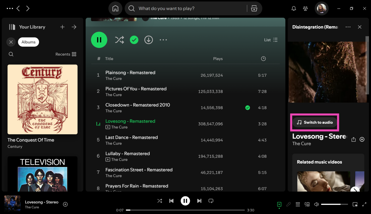This screenshot has width=371, height=214.
Task: Open Browse icon in search bar
Action: point(254,9)
